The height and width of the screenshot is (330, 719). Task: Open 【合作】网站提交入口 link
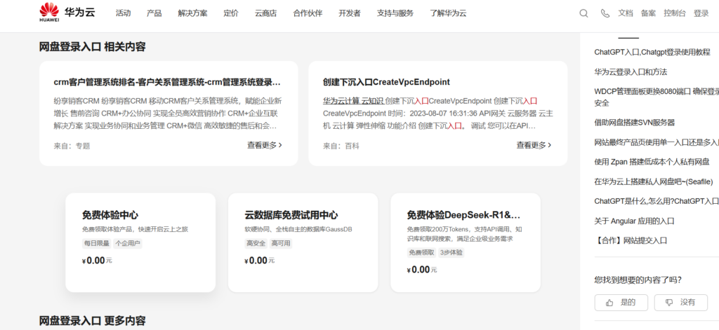click(x=631, y=241)
